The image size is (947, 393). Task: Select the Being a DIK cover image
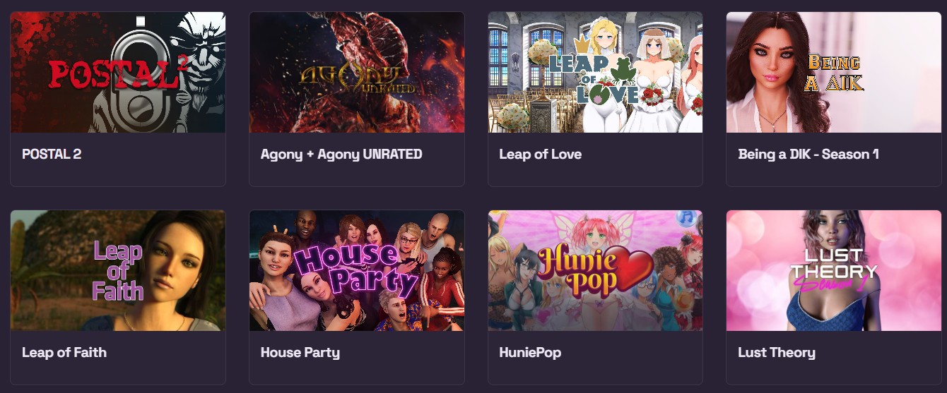(834, 72)
